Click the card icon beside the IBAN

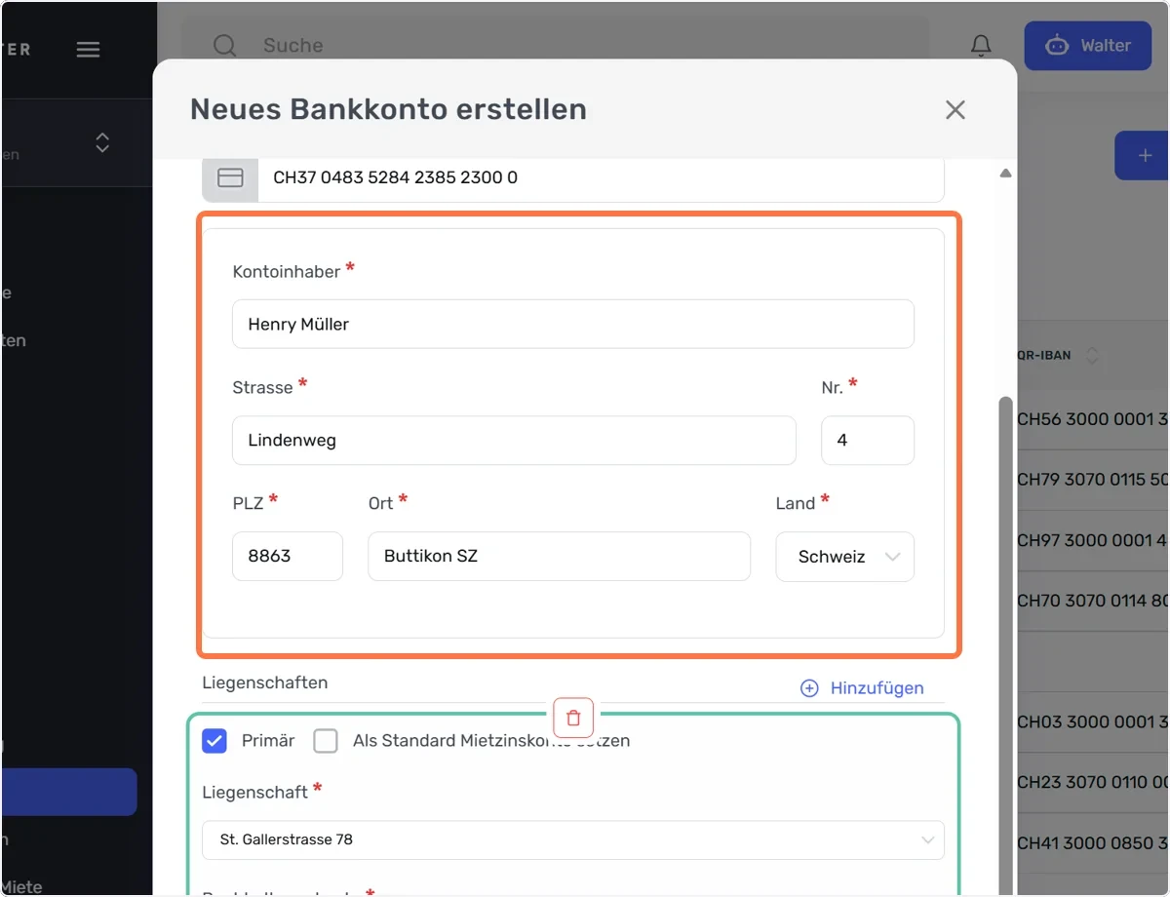pos(230,177)
